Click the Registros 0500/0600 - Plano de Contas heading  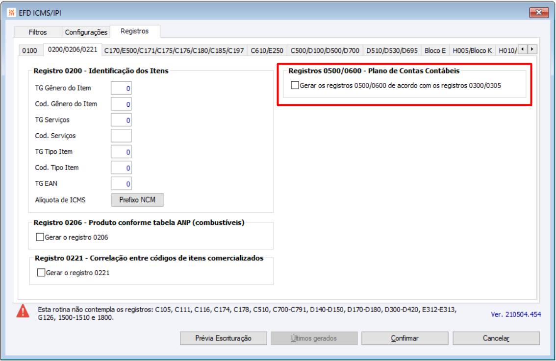(374, 71)
